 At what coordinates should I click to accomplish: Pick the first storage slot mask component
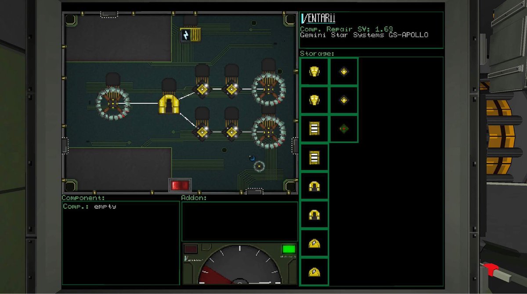pyautogui.click(x=314, y=71)
